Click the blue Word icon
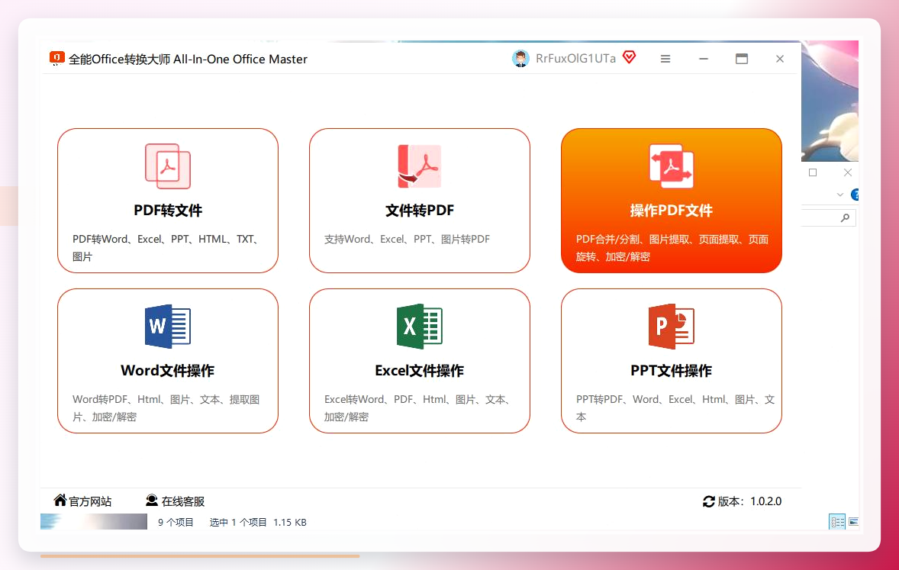The height and width of the screenshot is (570, 899). (167, 327)
